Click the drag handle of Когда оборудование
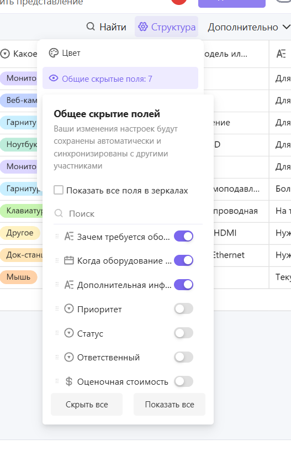This screenshot has height=456, width=291. [x=57, y=260]
